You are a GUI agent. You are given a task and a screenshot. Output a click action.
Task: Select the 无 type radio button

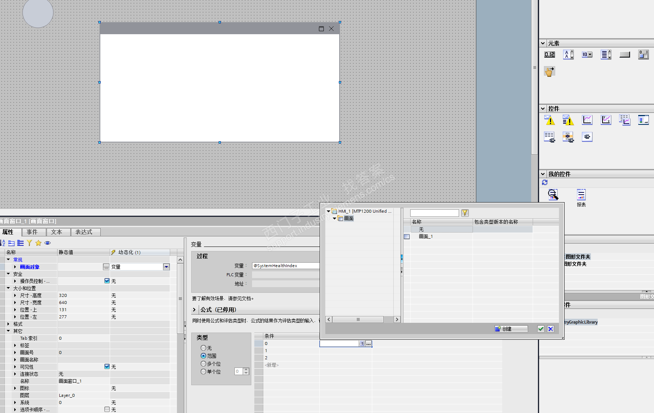tap(203, 348)
